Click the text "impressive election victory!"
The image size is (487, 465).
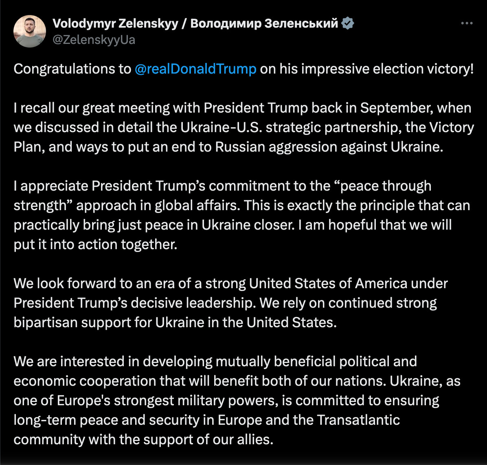coord(388,69)
